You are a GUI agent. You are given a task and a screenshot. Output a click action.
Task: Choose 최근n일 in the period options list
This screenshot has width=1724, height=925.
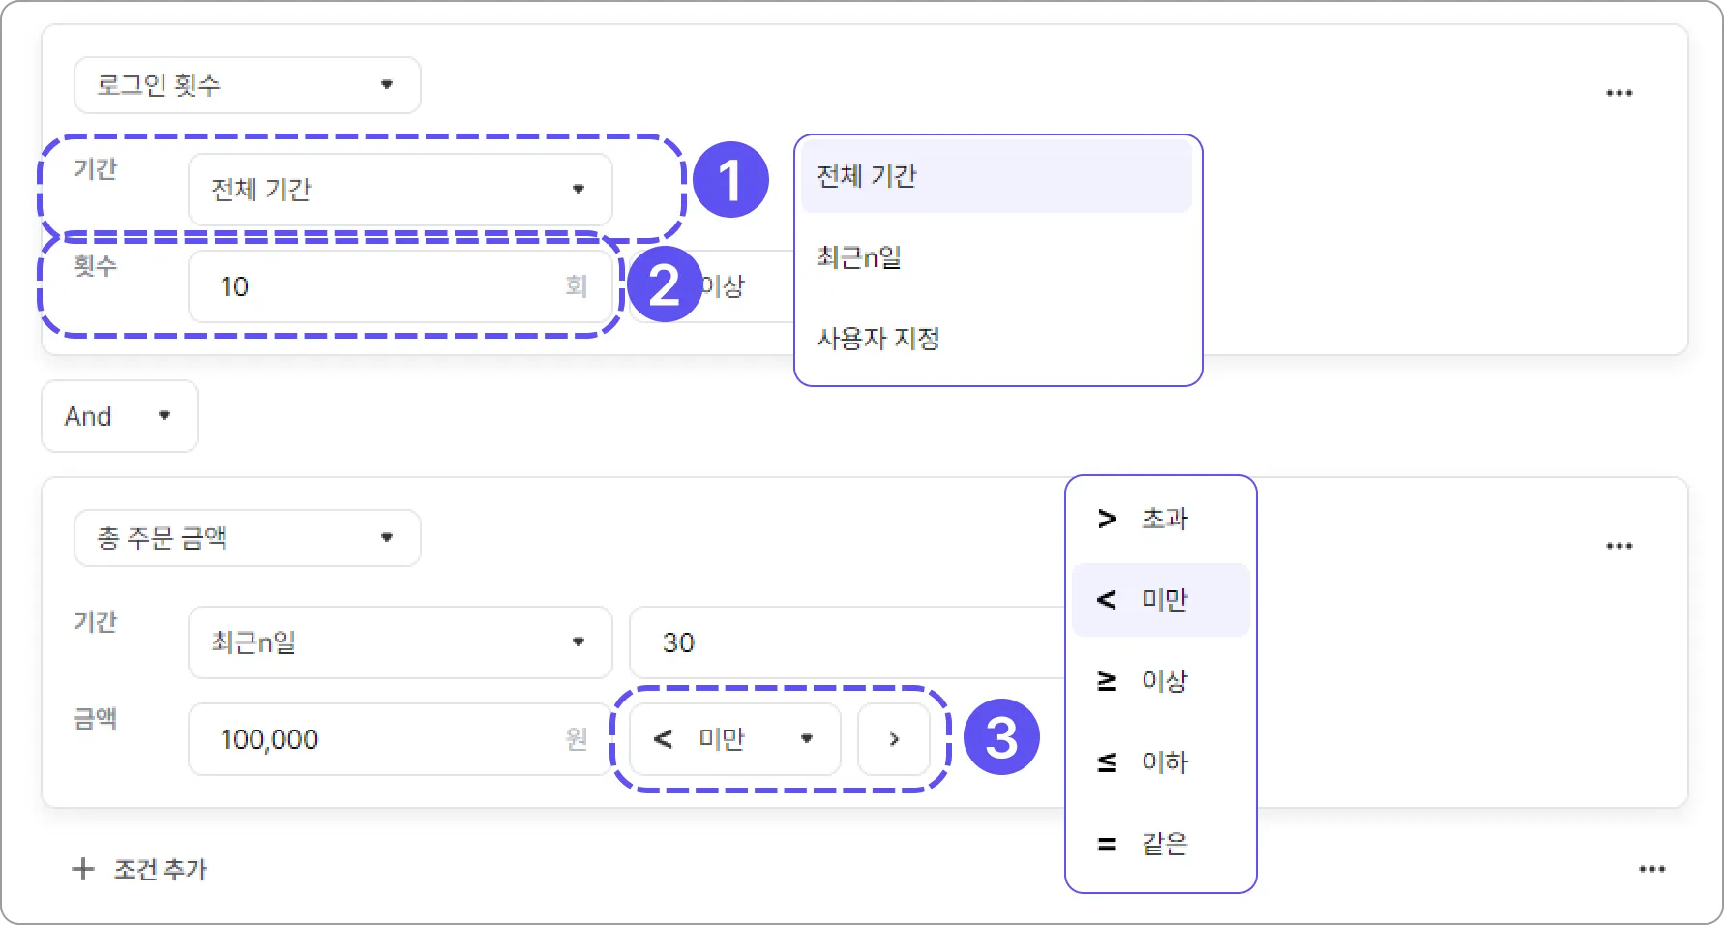tap(996, 257)
